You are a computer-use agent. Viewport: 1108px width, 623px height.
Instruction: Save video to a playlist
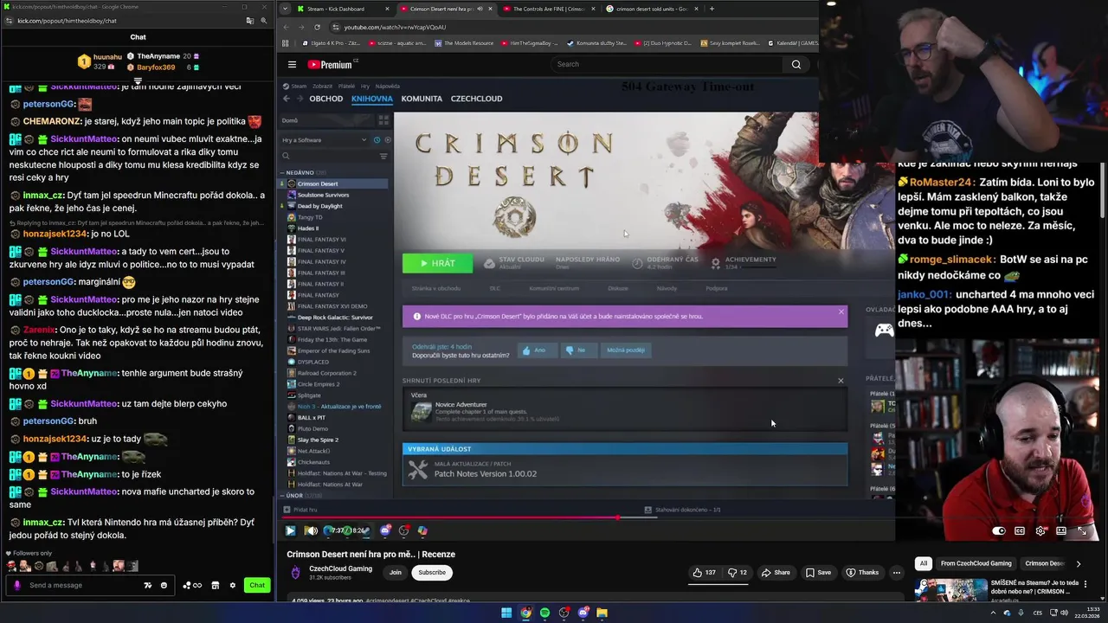pos(818,572)
